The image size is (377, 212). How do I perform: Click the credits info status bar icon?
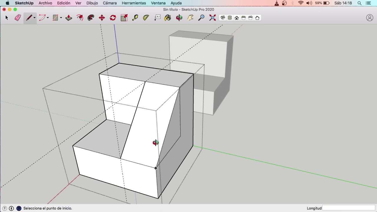point(11,208)
